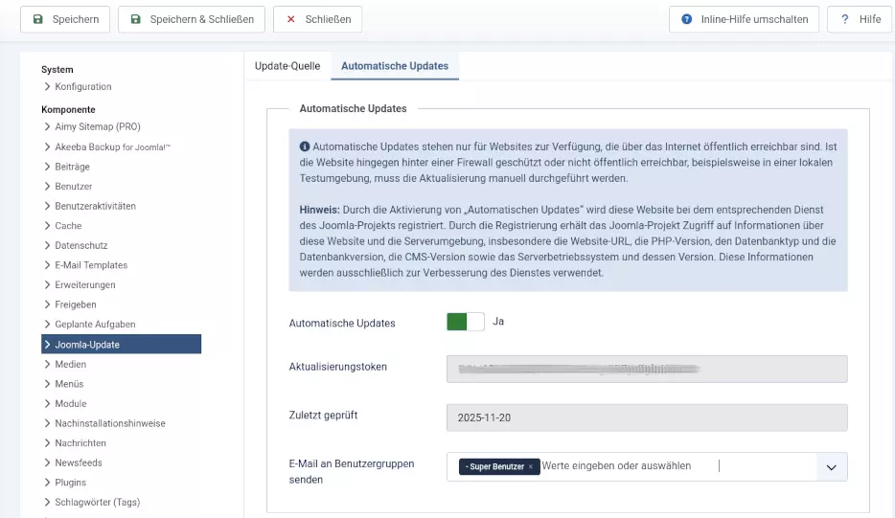
Task: Click the Hinweis text in the info box
Action: click(x=319, y=210)
